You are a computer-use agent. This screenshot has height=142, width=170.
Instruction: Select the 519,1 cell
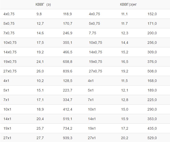[x=68, y=119]
